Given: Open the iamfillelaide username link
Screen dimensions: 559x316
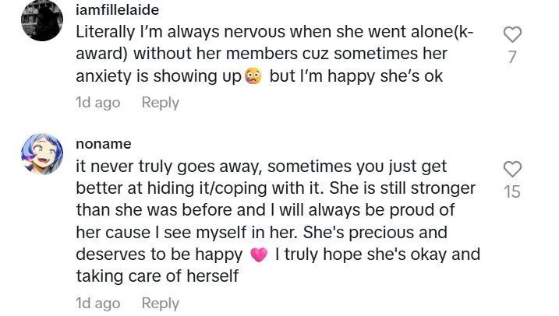Looking at the screenshot, I should tap(119, 11).
